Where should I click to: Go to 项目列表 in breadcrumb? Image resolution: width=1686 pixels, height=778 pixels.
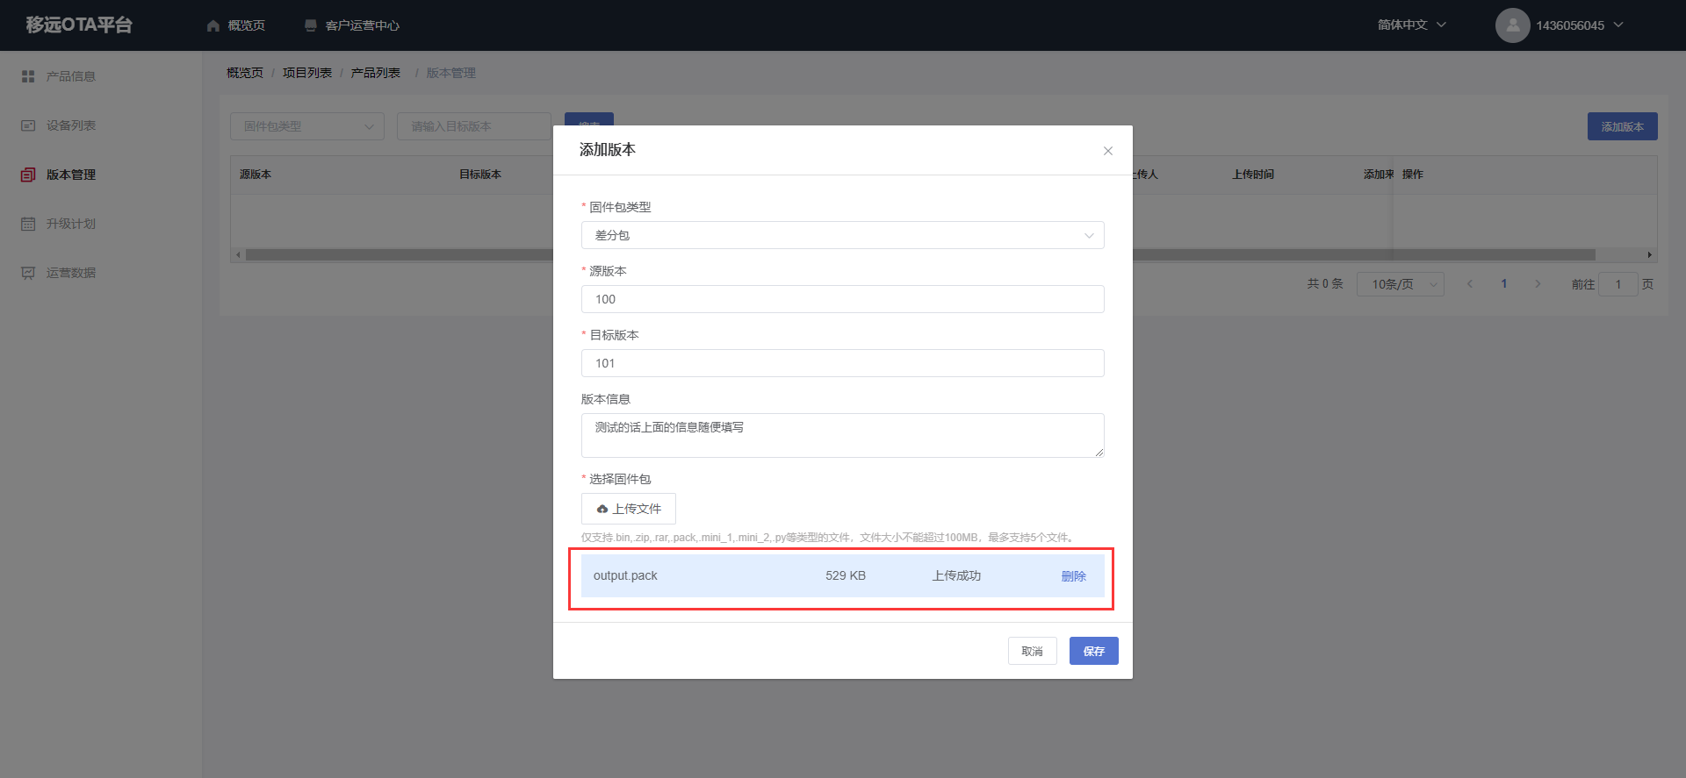pyautogui.click(x=307, y=73)
